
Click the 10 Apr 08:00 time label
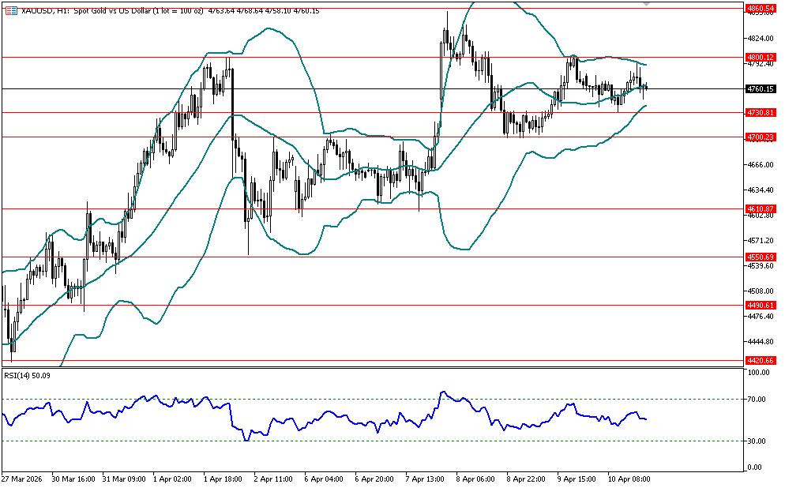click(x=628, y=479)
